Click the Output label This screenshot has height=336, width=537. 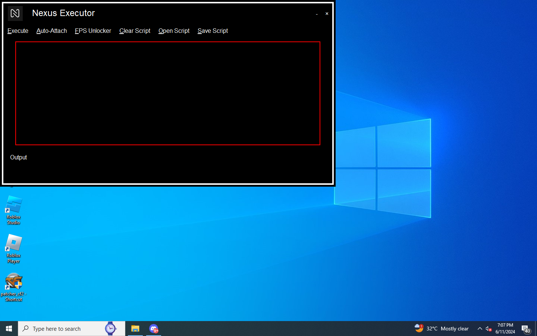point(19,158)
